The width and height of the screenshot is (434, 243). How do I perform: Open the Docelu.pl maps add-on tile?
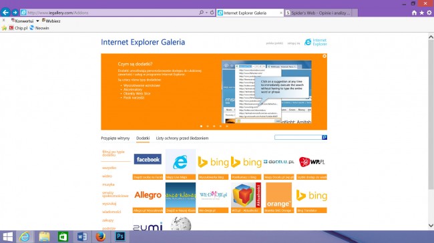tap(278, 164)
